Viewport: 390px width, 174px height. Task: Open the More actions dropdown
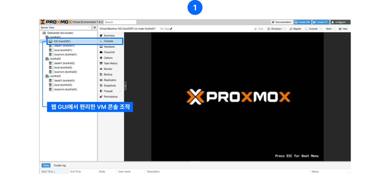pos(330,29)
